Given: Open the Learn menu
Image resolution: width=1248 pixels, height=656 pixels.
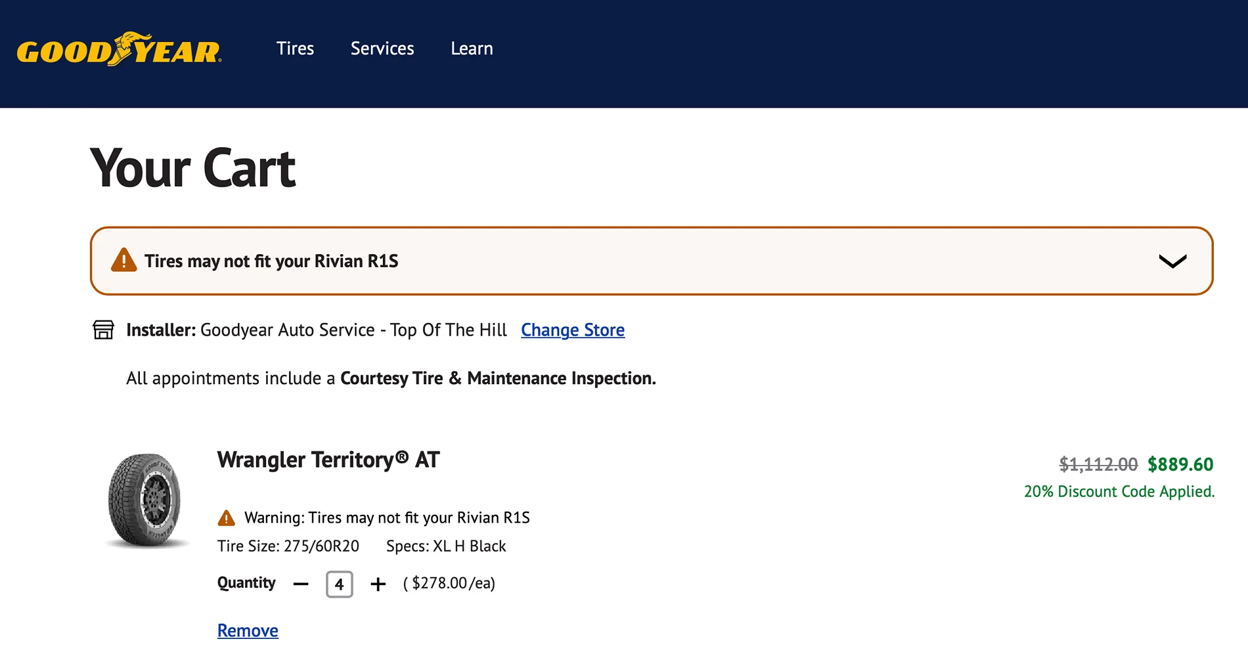Looking at the screenshot, I should point(472,49).
